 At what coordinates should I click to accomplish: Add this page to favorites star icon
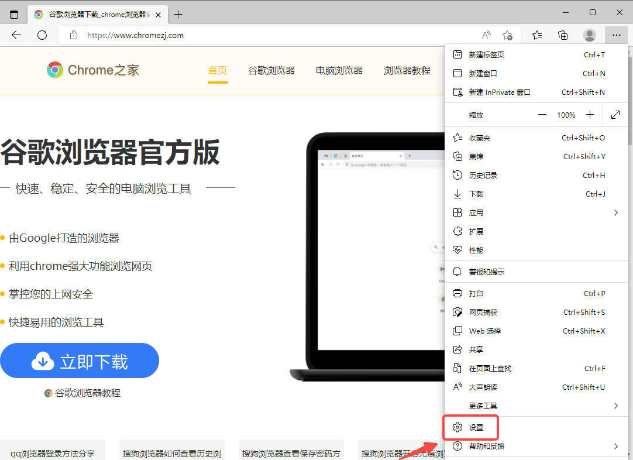coord(507,35)
